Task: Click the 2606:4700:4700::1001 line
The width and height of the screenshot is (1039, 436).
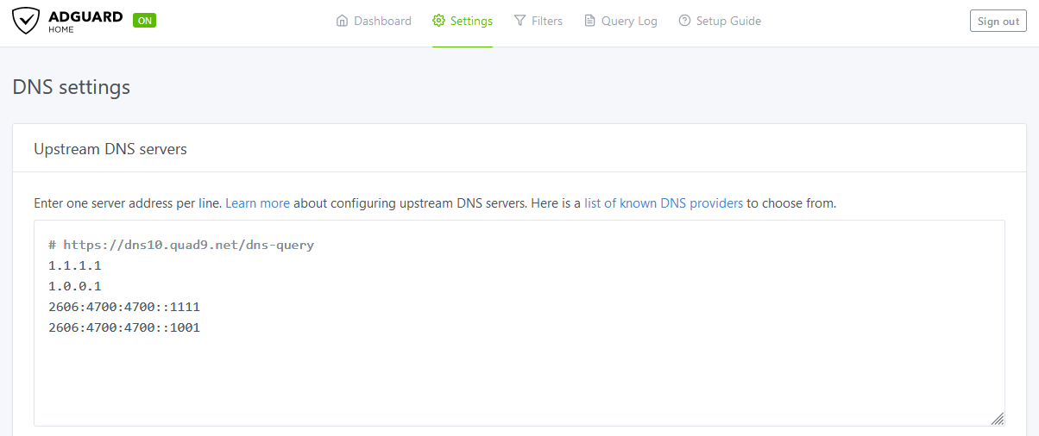Action: coord(124,327)
